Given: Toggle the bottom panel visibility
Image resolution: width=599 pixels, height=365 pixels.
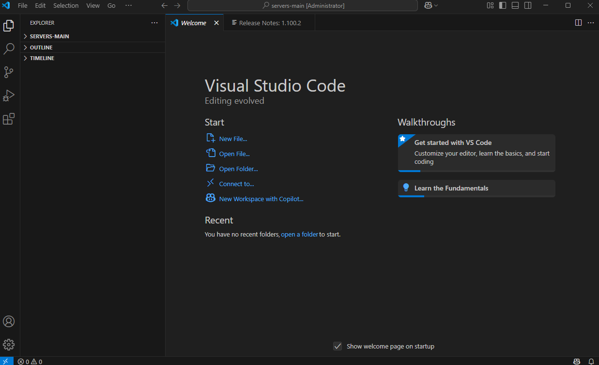Looking at the screenshot, I should (515, 5).
